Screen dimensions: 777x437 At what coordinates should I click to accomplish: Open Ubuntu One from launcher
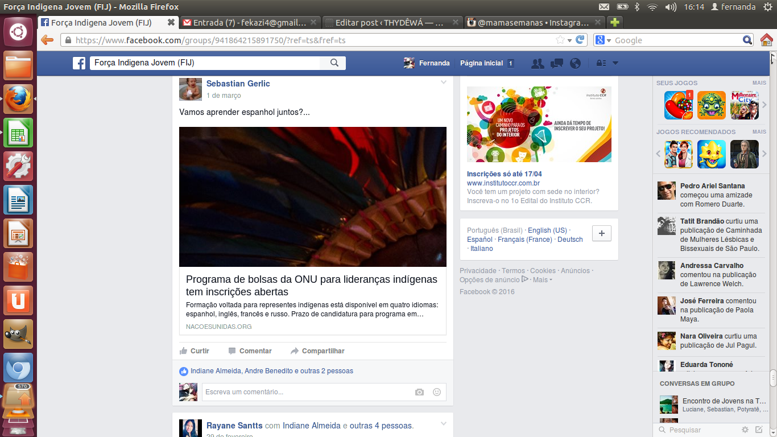(x=18, y=300)
